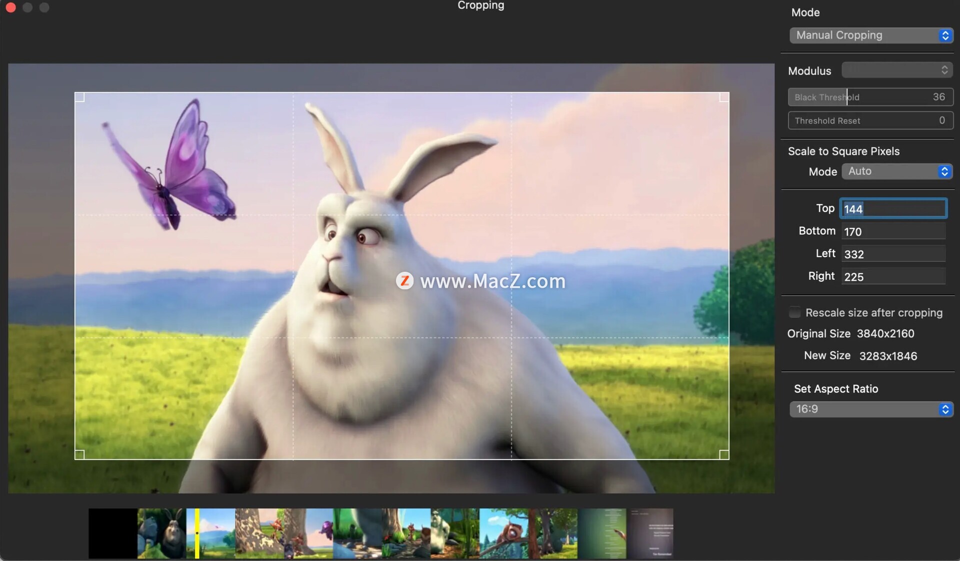960x561 pixels.
Task: Click the yellow timeline position marker
Action: point(197,534)
